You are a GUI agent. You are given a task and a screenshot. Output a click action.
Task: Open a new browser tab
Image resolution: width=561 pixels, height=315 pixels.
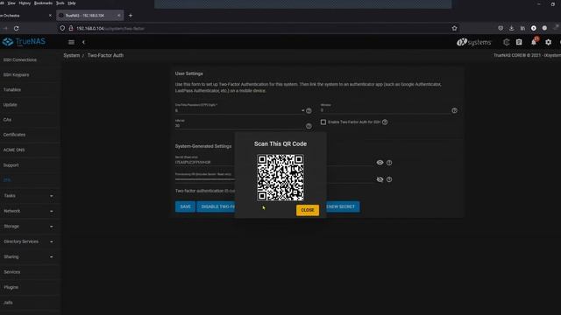coord(131,16)
